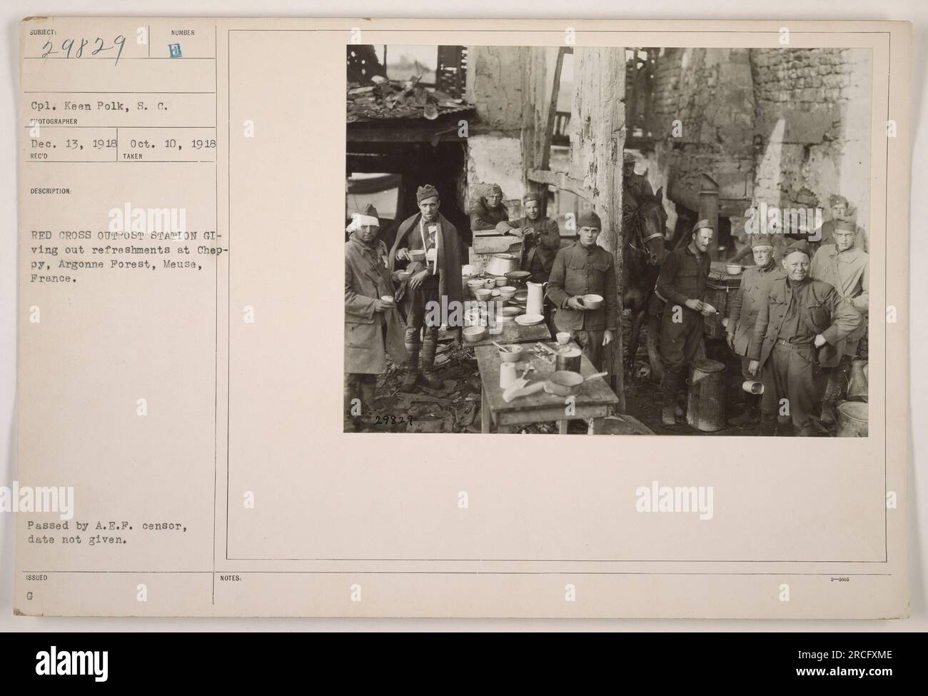Viewport: 928px width, 696px height.
Task: Click the metal bucket beside the table
Action: pyautogui.click(x=705, y=395)
